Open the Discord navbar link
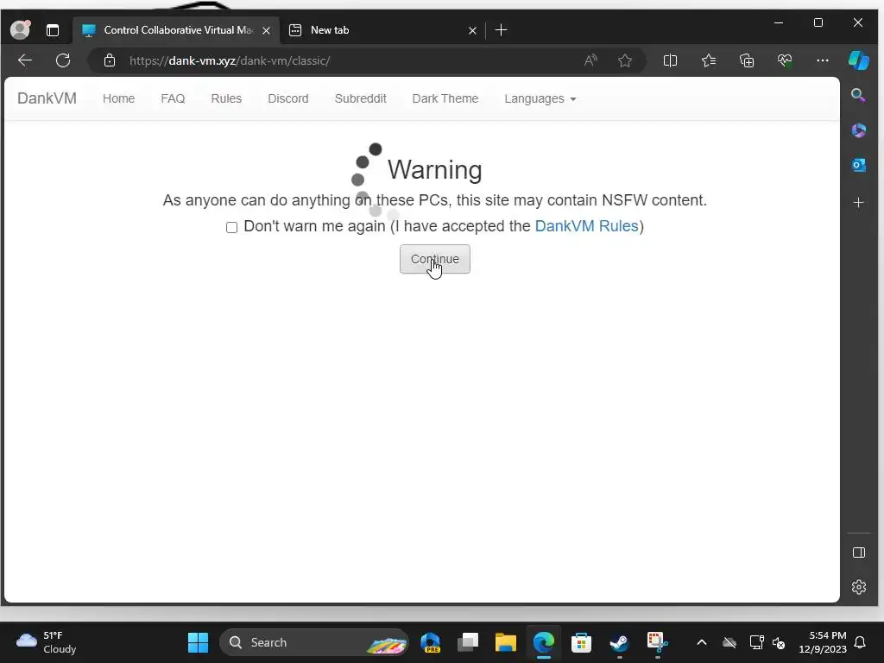The height and width of the screenshot is (663, 884). [x=288, y=98]
